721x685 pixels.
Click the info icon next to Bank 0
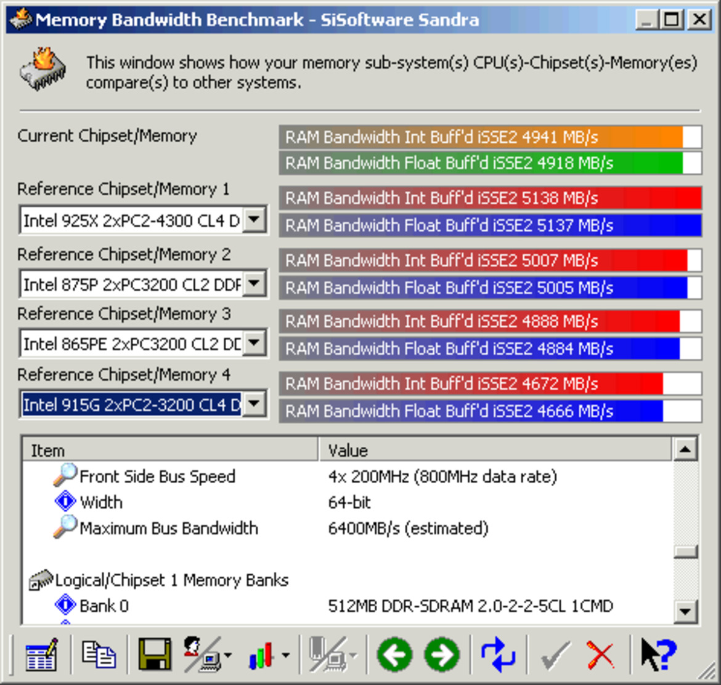(65, 604)
